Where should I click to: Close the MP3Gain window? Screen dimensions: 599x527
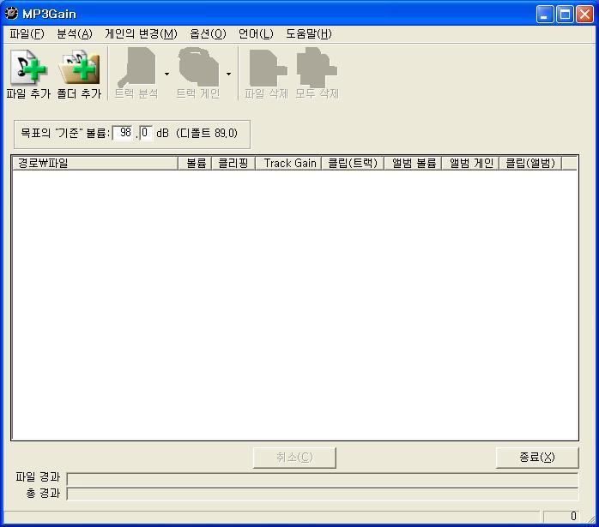click(584, 15)
